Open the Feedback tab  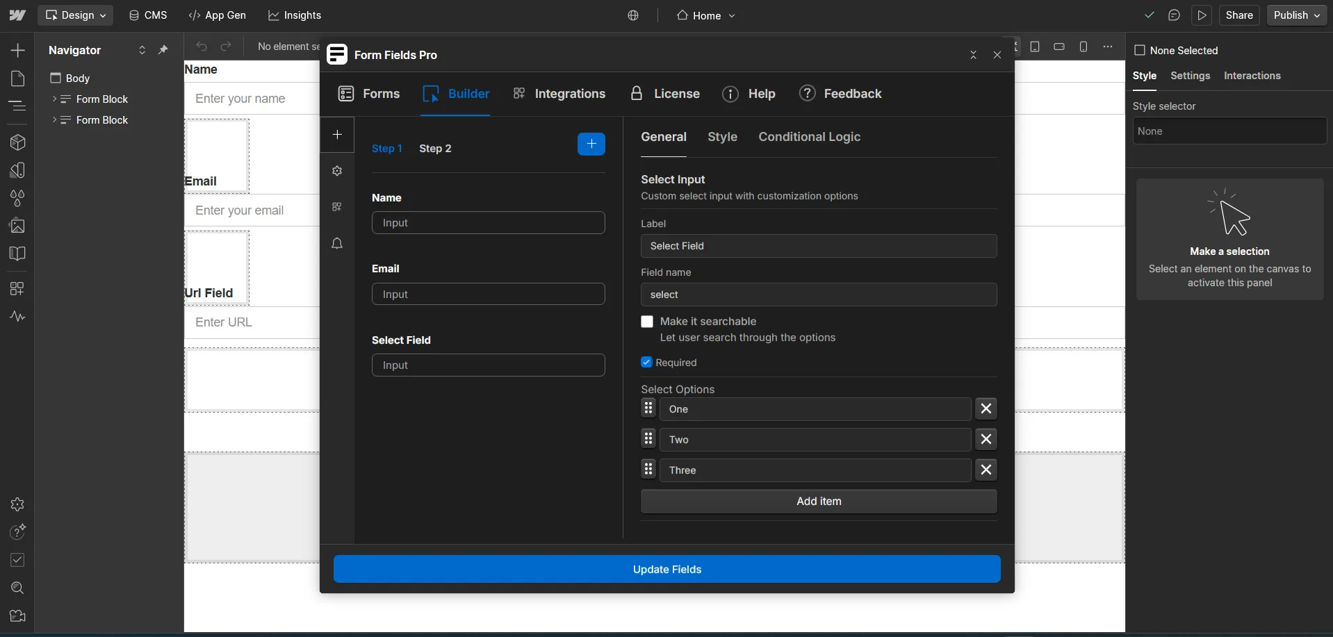[x=840, y=94]
